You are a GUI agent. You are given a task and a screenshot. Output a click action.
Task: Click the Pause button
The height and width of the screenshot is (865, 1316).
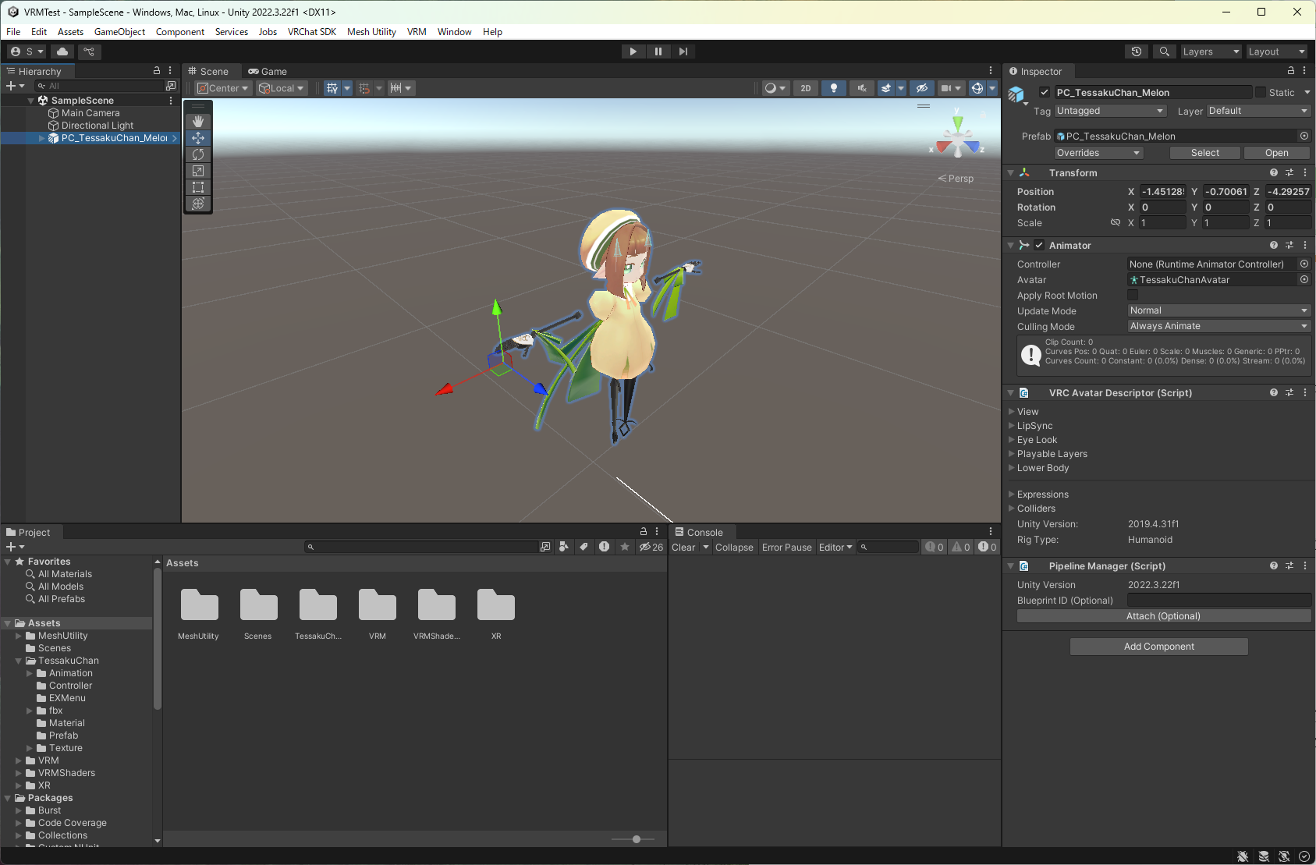click(658, 51)
